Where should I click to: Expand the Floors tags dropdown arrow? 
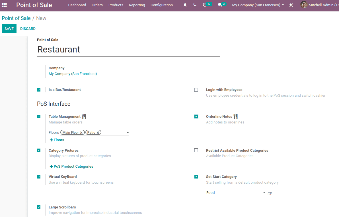[128, 133]
